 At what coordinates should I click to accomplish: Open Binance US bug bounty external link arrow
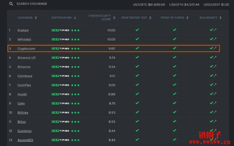215,57
